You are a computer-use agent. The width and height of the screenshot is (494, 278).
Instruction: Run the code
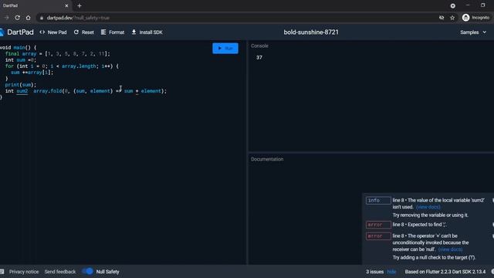click(x=225, y=48)
